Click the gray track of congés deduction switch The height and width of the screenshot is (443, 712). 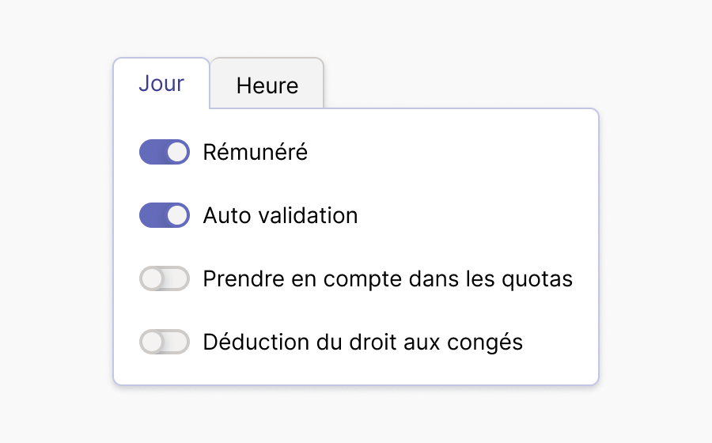[178, 342]
